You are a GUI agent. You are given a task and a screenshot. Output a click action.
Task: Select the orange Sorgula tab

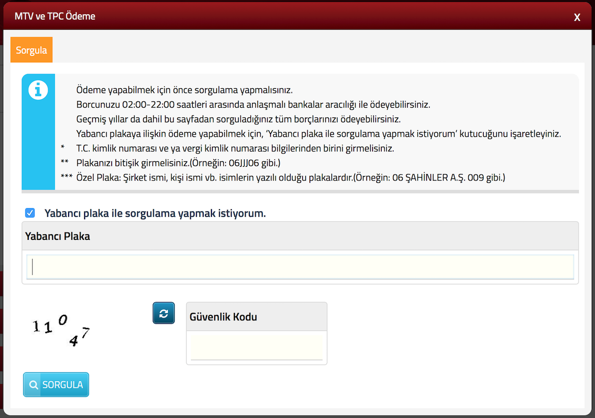(x=32, y=50)
